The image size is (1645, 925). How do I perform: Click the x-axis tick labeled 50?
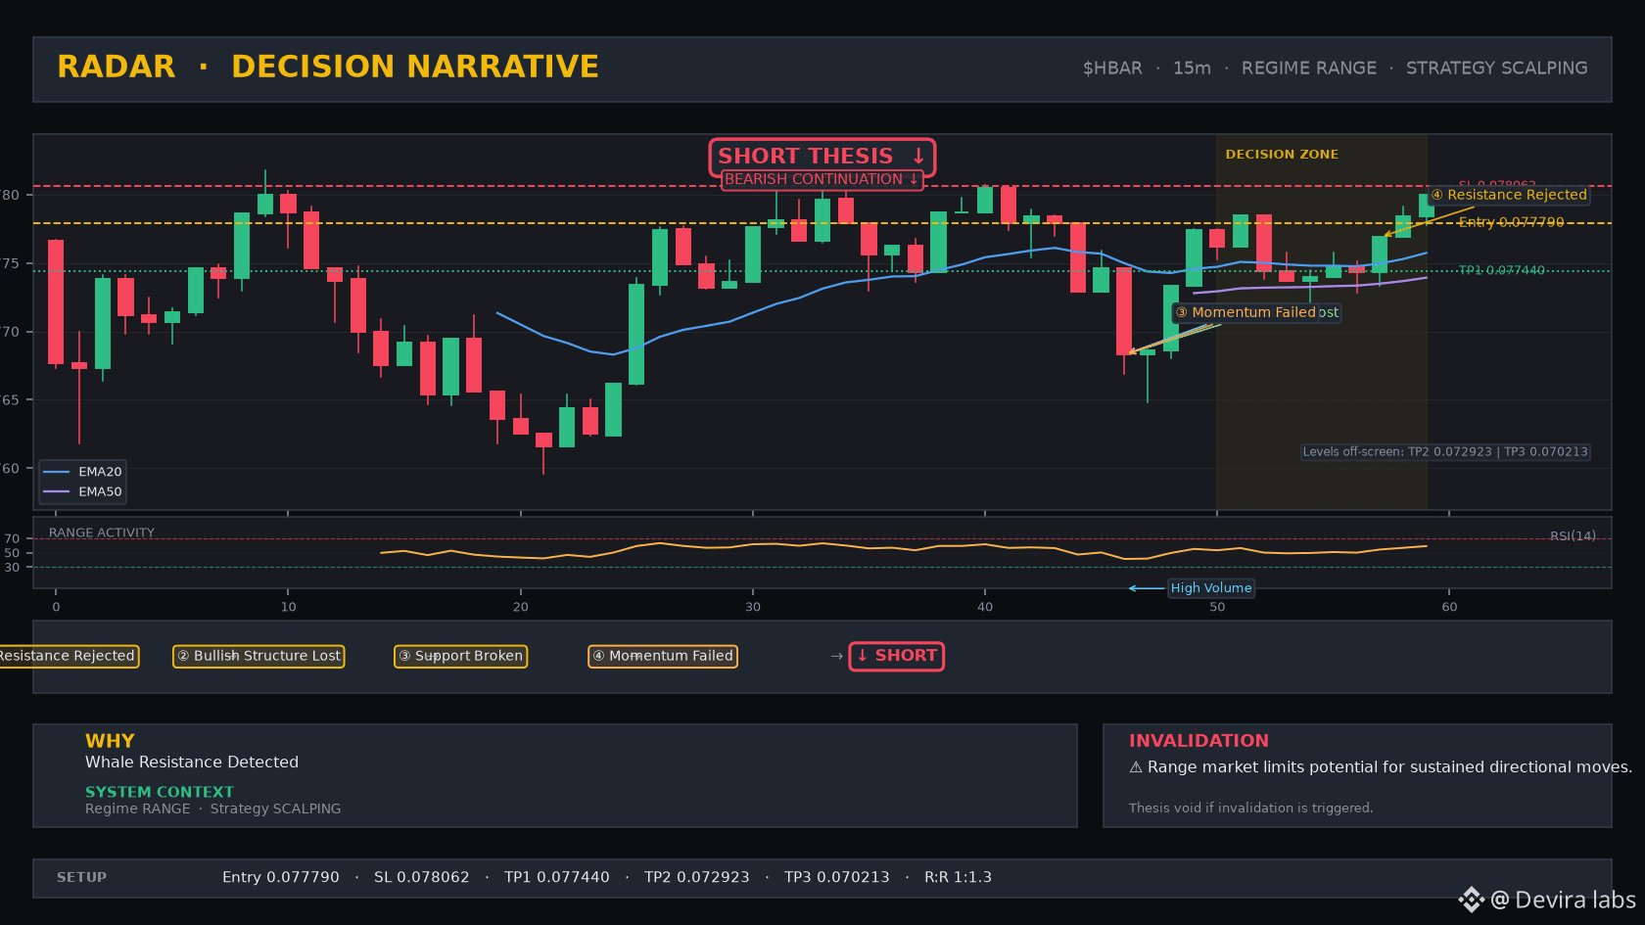[1217, 607]
